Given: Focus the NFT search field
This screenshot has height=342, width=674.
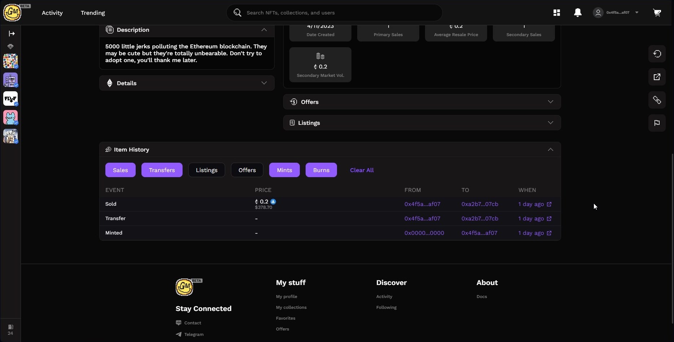Looking at the screenshot, I should click(334, 13).
